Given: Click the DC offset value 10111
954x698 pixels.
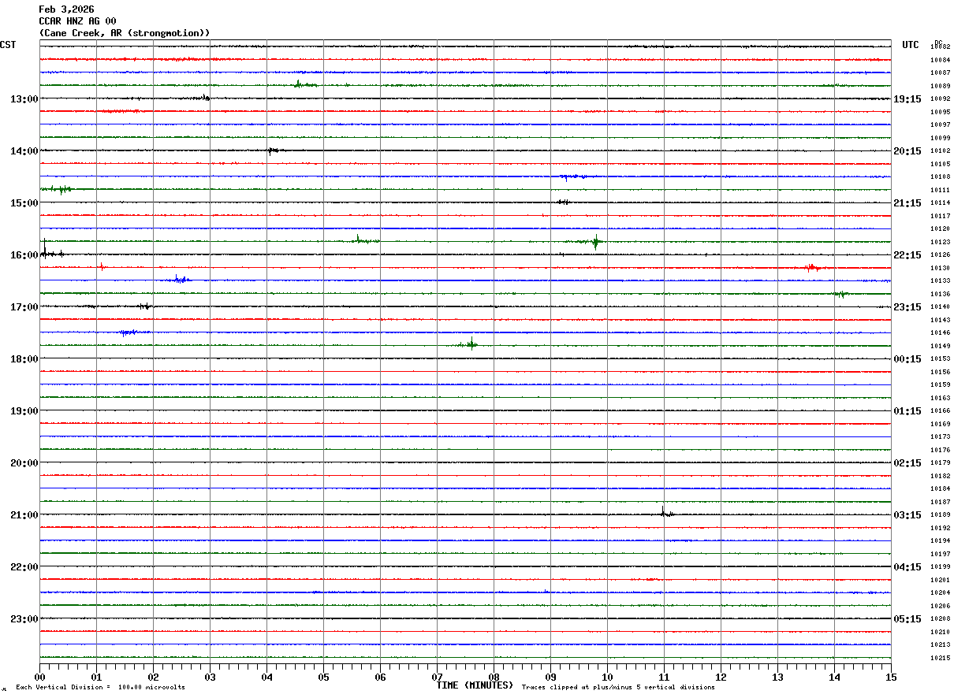Looking at the screenshot, I should pyautogui.click(x=940, y=190).
